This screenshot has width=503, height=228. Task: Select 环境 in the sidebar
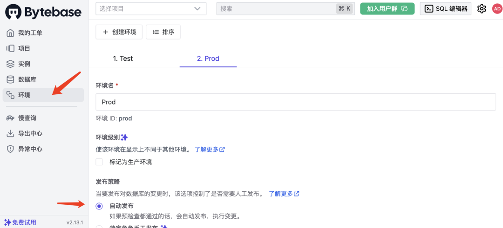pos(43,95)
